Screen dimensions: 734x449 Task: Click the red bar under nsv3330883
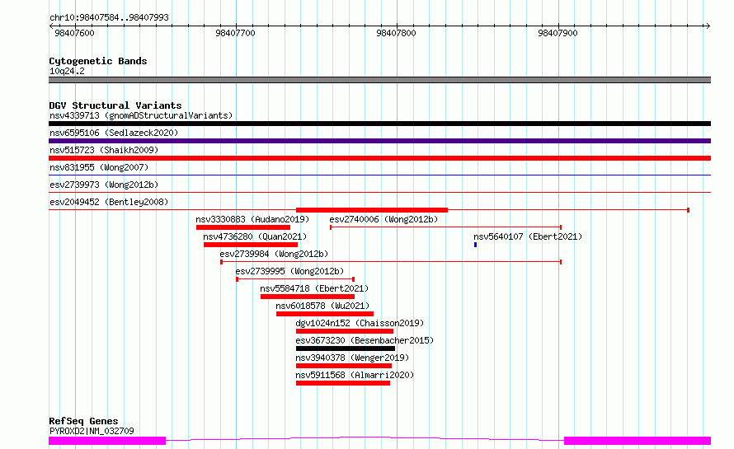tap(243, 227)
